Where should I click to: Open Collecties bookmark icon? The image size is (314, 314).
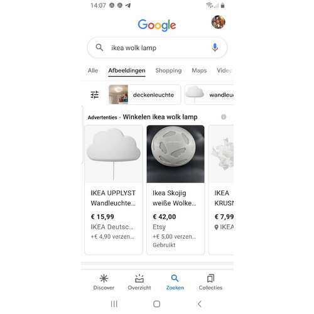[x=210, y=278]
